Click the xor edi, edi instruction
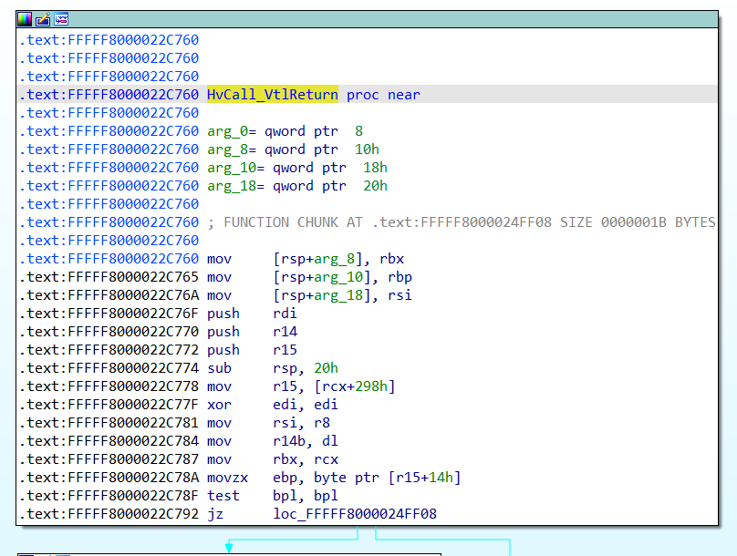This screenshot has height=556, width=737. [273, 405]
